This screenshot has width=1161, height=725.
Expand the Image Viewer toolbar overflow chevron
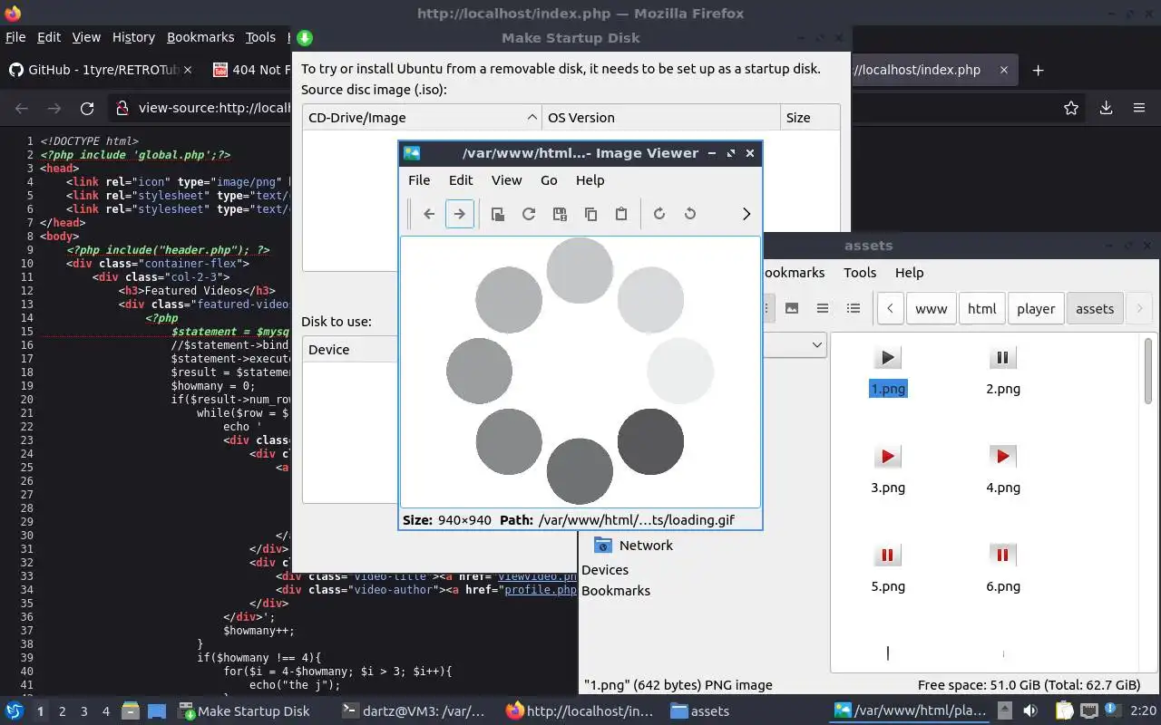click(746, 214)
